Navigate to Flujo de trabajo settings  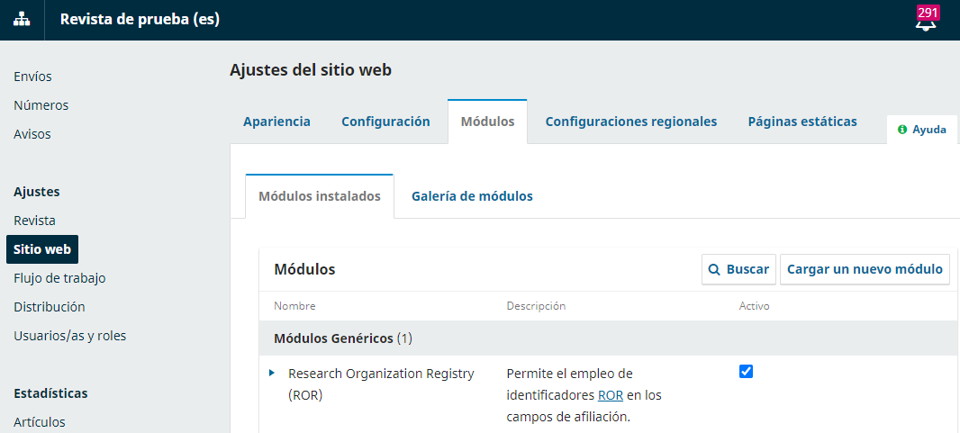click(59, 278)
